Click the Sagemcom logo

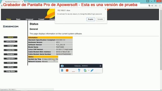click(11, 27)
